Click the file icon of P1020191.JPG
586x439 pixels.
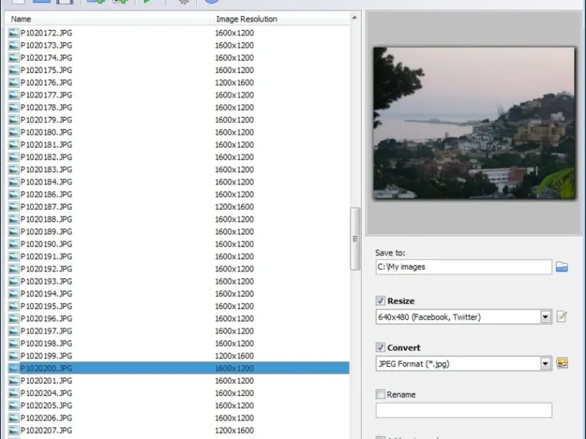coord(14,257)
